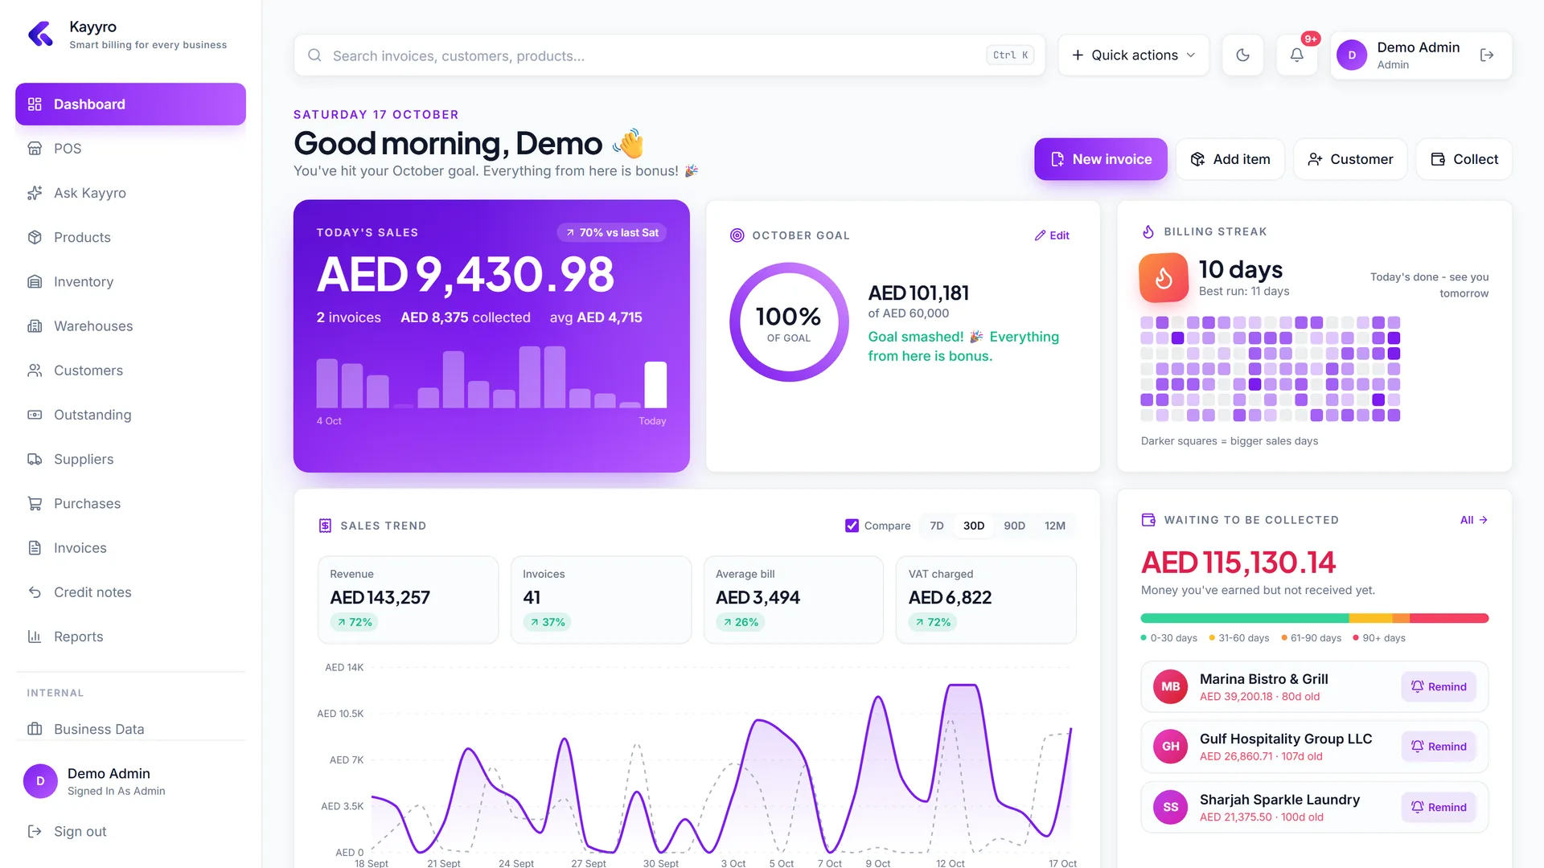Image resolution: width=1544 pixels, height=868 pixels.
Task: Click the Dashboard sidebar item
Action: tap(130, 104)
